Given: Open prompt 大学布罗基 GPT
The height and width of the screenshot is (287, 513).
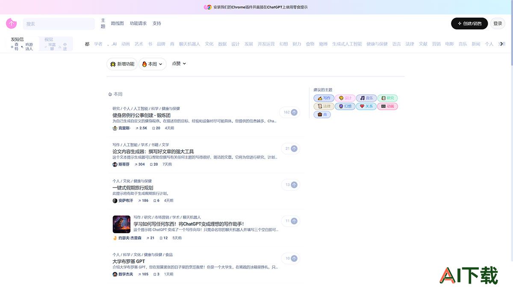Looking at the screenshot, I should pos(129,261).
